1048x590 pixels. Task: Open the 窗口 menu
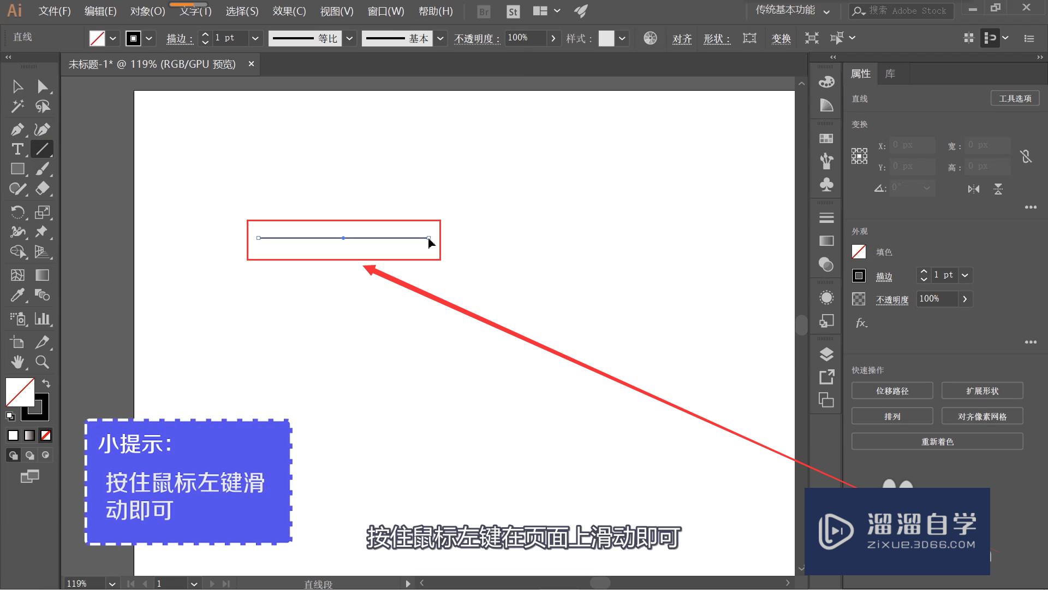[386, 11]
